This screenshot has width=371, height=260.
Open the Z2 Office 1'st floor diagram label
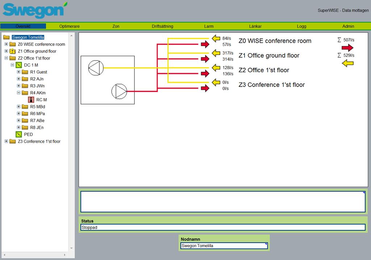[264, 70]
